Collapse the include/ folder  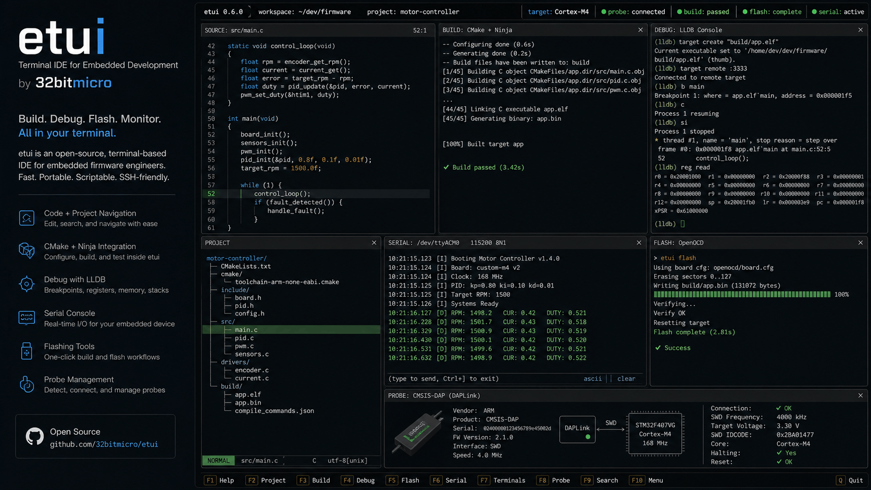coord(235,290)
